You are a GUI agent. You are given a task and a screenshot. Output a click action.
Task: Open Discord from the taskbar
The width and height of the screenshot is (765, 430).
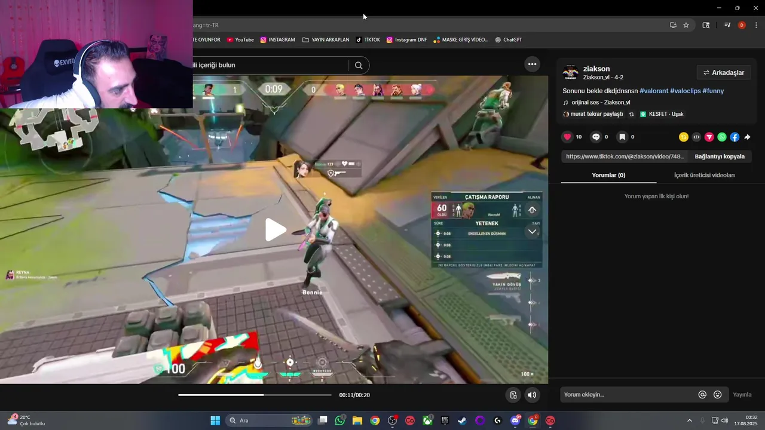pos(515,420)
